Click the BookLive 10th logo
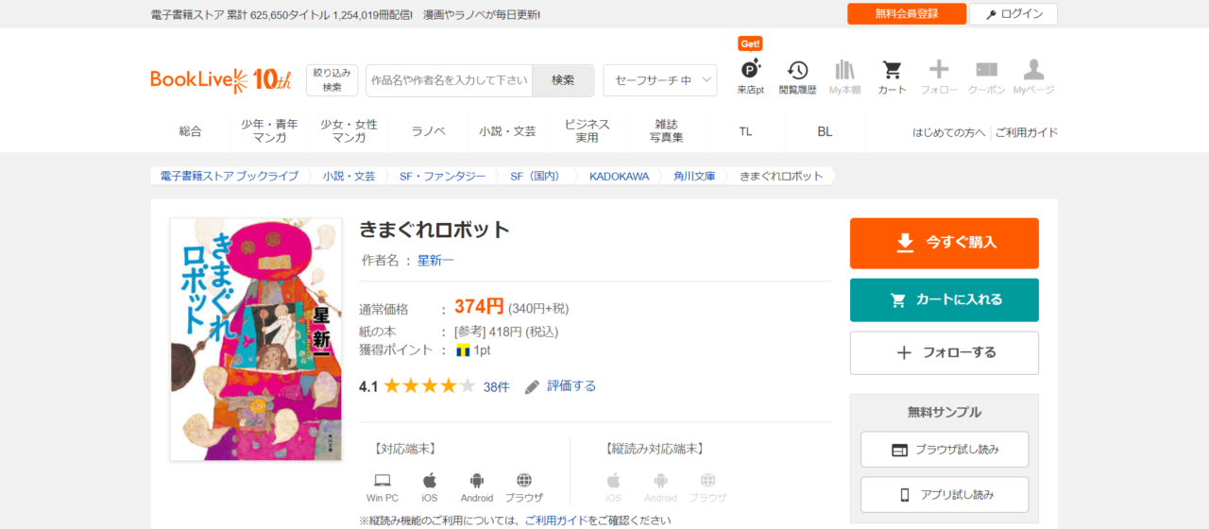Viewport: 1209px width, 529px height. pyautogui.click(x=221, y=80)
